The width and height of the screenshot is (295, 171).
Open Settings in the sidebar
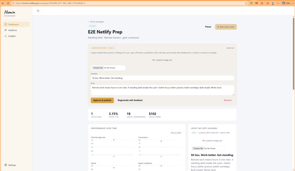[16, 165]
